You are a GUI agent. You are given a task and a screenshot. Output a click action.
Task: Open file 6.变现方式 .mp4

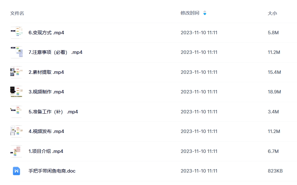tap(46, 33)
